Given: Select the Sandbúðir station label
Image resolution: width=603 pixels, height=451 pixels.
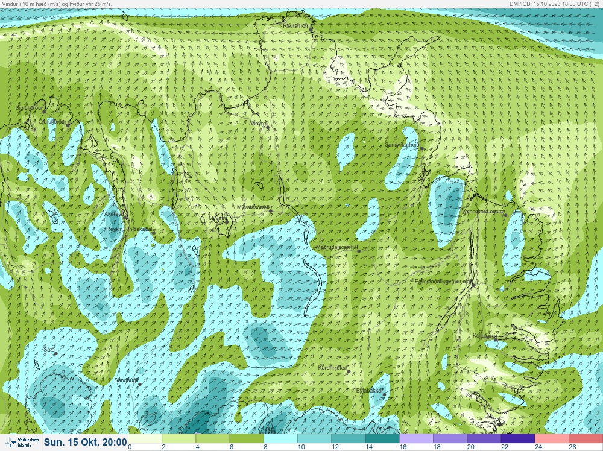Looking at the screenshot, I should [x=126, y=380].
